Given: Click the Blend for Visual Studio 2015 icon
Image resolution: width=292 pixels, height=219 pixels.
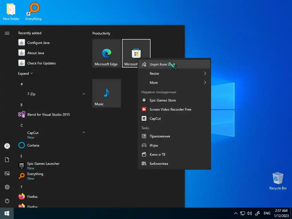Looking at the screenshot, I should coord(22,114).
